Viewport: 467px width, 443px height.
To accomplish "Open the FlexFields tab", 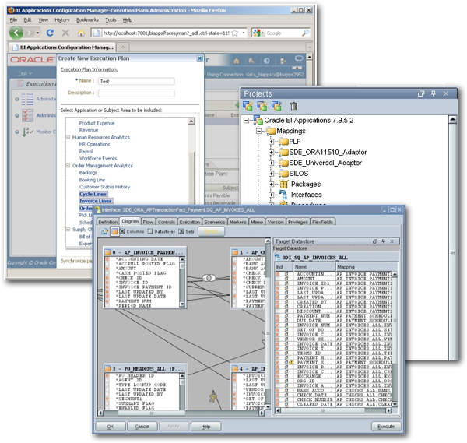I will click(322, 222).
